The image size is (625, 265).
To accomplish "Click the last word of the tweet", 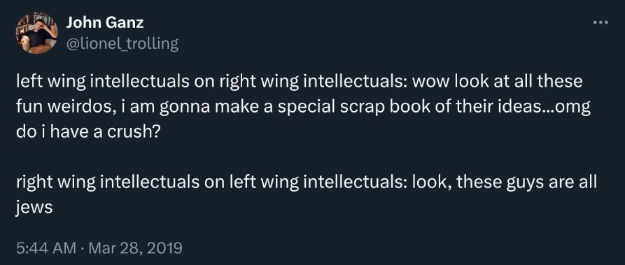I will click(x=34, y=208).
